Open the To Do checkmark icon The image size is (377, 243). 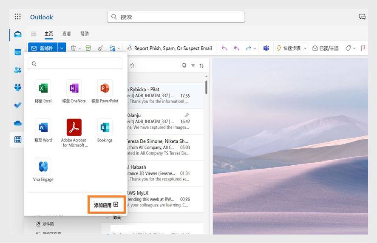18,105
